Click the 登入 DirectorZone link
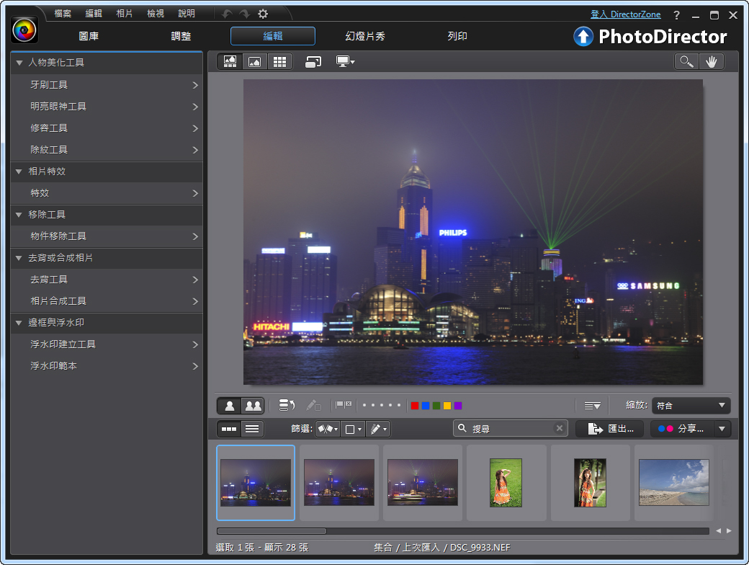Viewport: 749px width, 565px height. coord(626,14)
